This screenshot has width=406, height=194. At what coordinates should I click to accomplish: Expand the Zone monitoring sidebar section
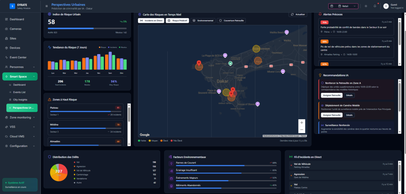[x=20, y=117]
